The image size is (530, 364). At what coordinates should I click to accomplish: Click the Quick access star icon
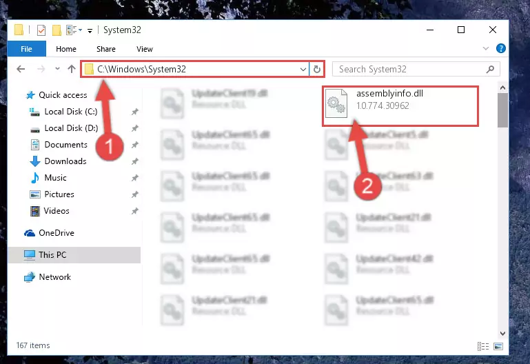click(x=30, y=95)
